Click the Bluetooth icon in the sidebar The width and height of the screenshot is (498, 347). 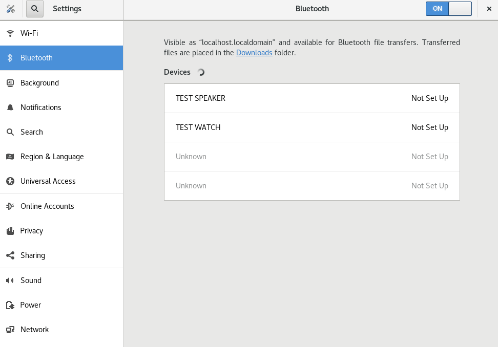10,58
